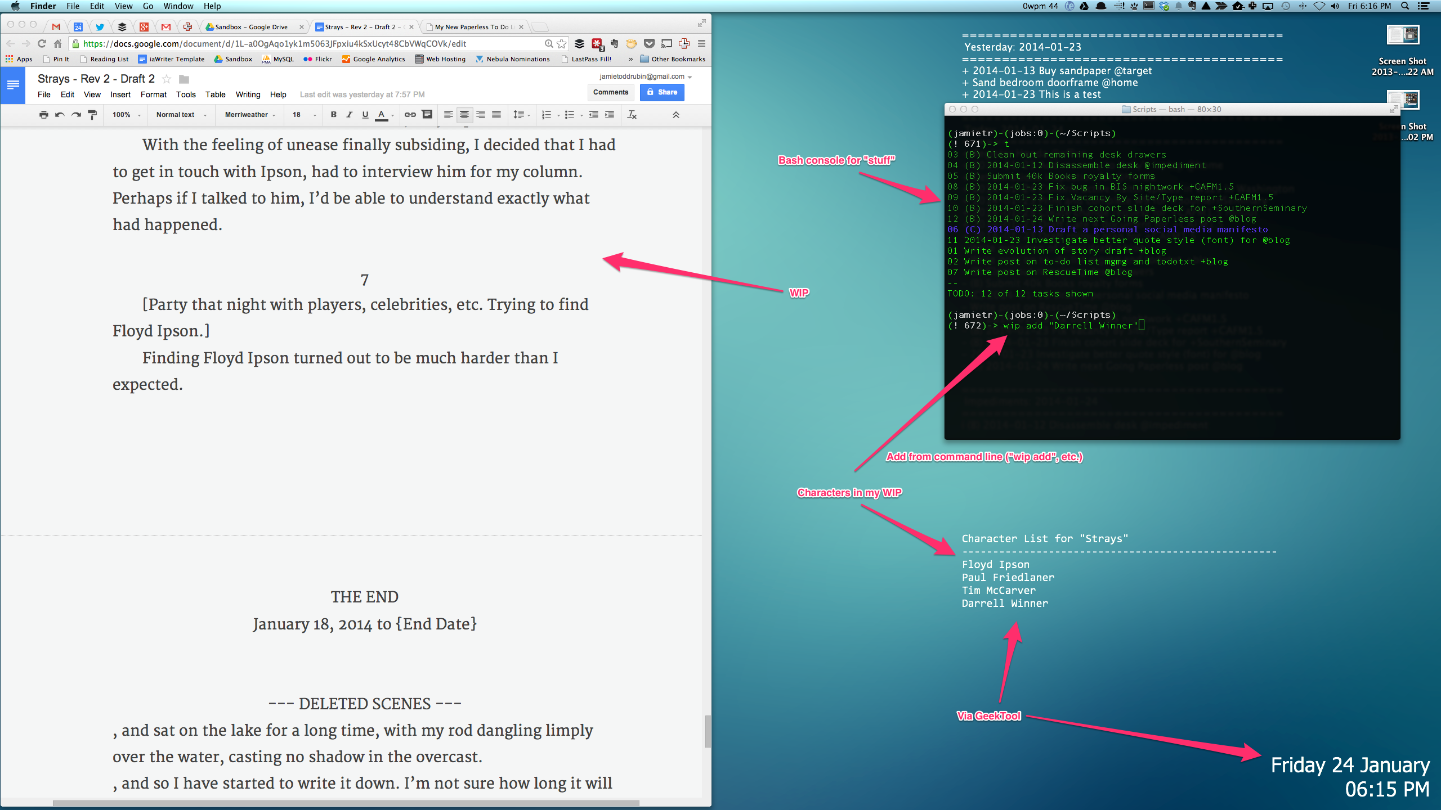Toggle bold formatting
The image size is (1441, 810).
pos(334,115)
